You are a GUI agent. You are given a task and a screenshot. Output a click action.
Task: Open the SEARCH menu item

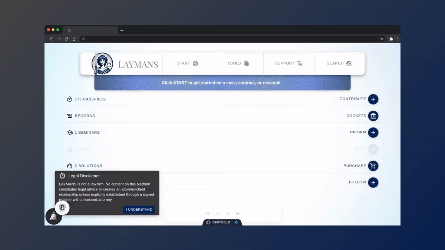click(x=339, y=63)
